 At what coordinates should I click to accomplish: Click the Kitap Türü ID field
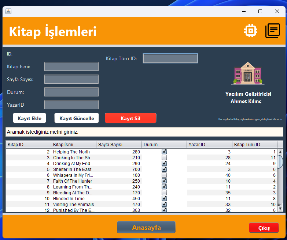[x=170, y=58]
